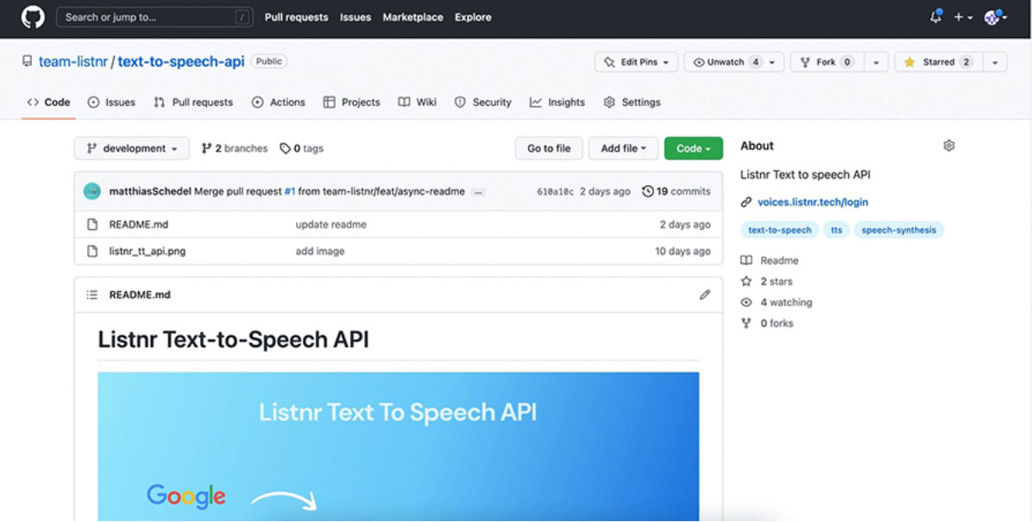This screenshot has height=522, width=1032.
Task: Expand the Unwatch options dropdown arrow
Action: 772,62
